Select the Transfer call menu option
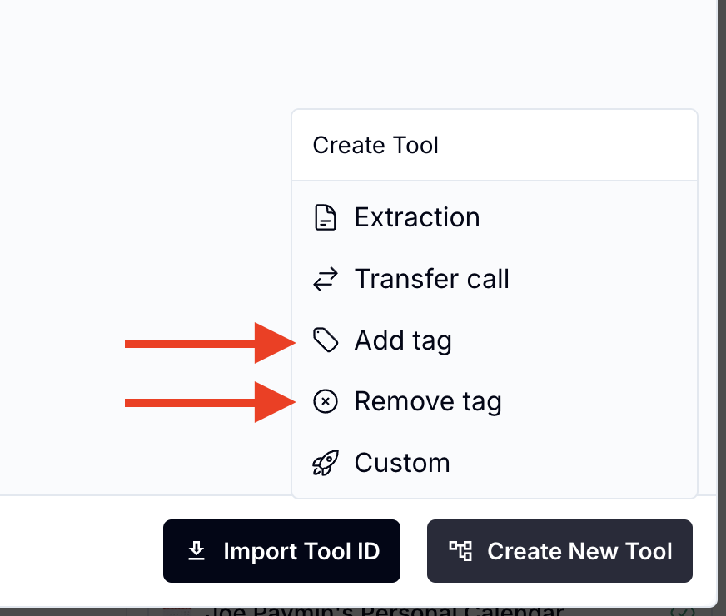This screenshot has width=726, height=616. pos(431,280)
